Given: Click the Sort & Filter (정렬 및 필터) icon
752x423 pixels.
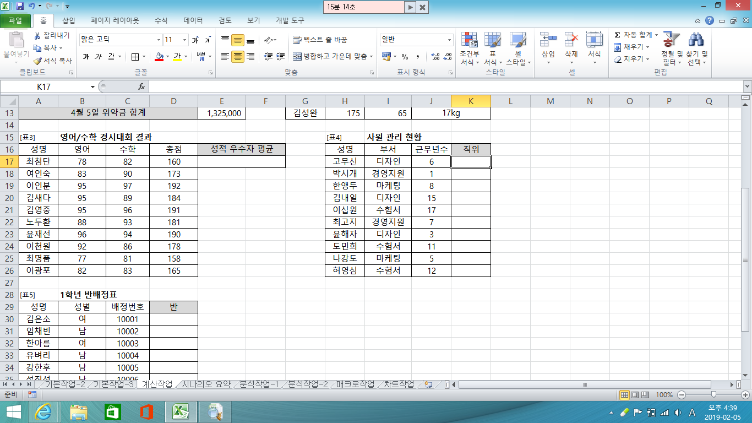Looking at the screenshot, I should pos(671,40).
